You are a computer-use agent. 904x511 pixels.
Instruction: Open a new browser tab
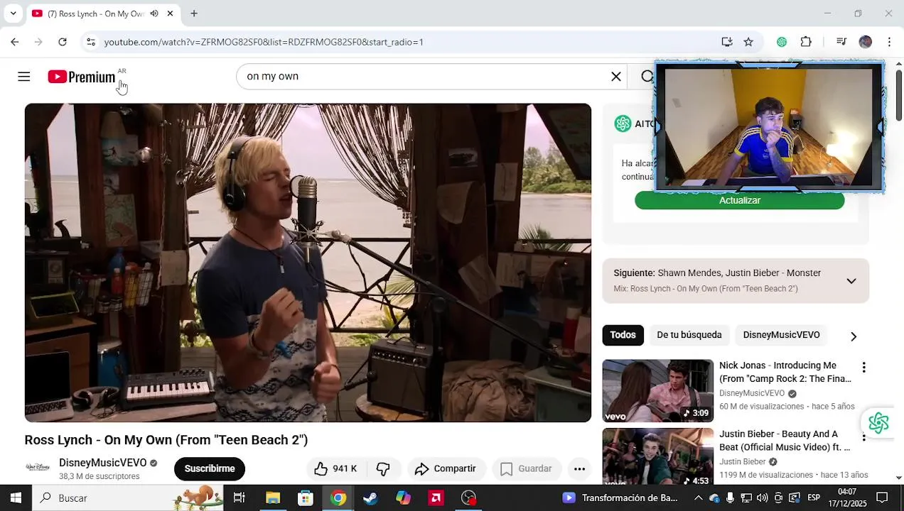[194, 13]
